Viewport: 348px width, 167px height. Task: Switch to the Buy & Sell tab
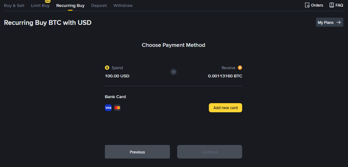coord(14,6)
